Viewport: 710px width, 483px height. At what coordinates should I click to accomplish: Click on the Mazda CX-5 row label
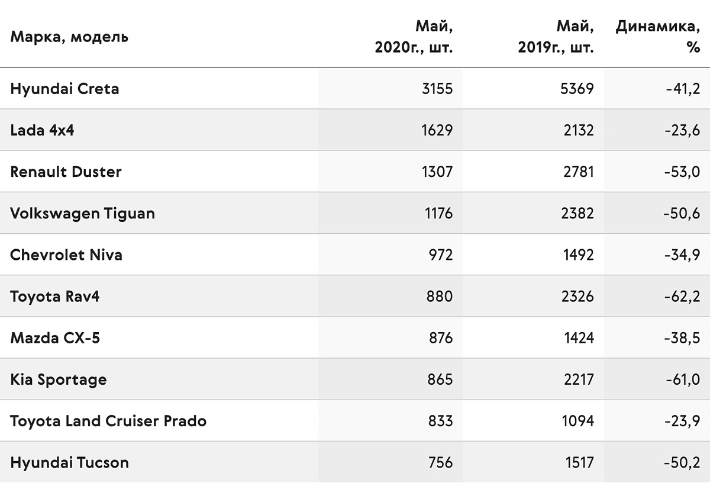pyautogui.click(x=55, y=338)
